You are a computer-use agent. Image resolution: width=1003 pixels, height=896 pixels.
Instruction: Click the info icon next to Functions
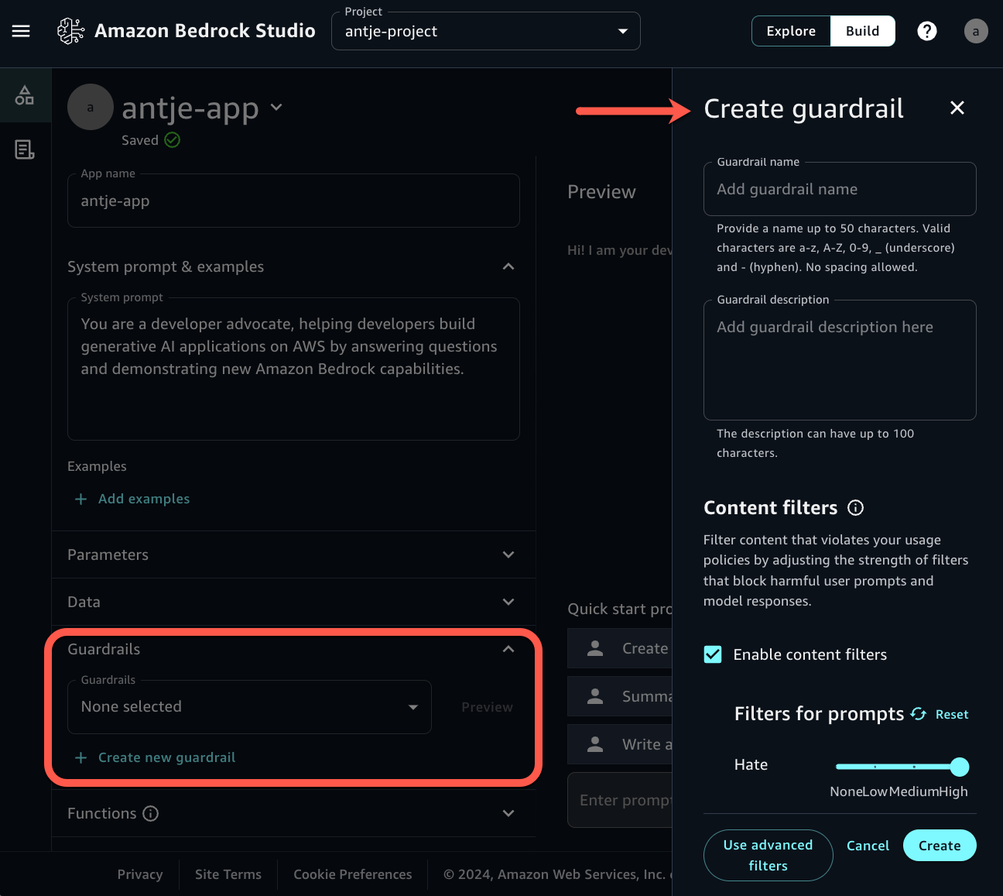pos(151,813)
